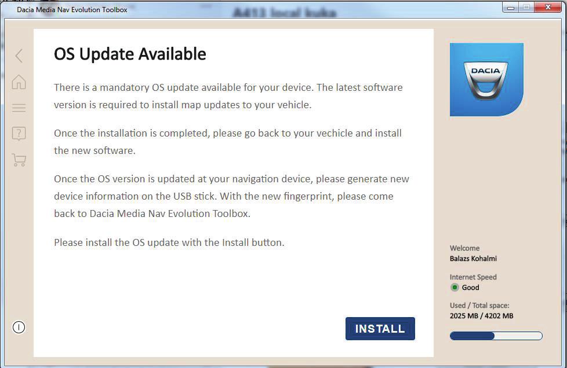This screenshot has height=368, width=567.
Task: Open the shopping cart icon
Action: [19, 160]
